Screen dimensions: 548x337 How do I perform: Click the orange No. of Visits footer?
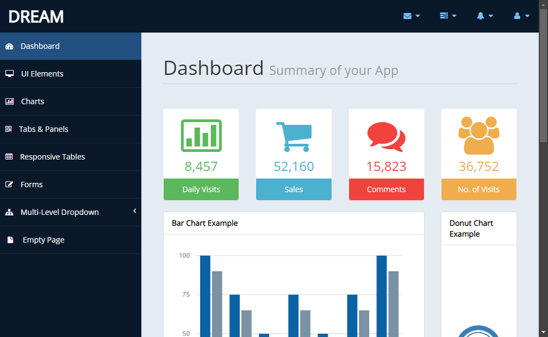tap(479, 189)
